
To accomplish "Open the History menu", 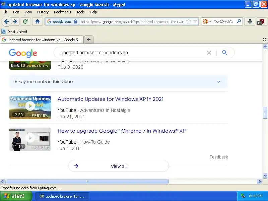I will 43,12.
